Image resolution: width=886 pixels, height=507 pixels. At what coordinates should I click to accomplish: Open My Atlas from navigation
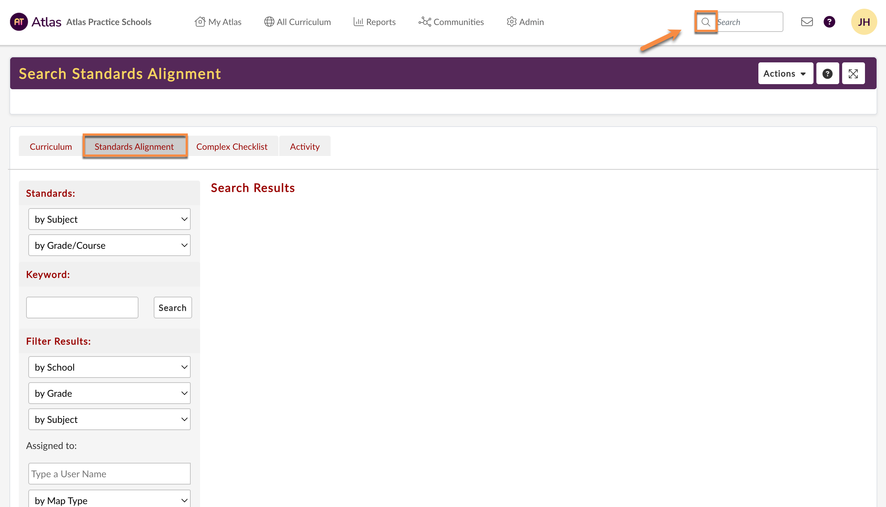point(218,22)
